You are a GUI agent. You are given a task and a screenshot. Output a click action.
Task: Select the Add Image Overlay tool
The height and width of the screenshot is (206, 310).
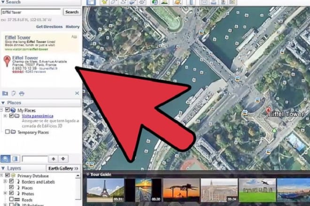pos(132,2)
